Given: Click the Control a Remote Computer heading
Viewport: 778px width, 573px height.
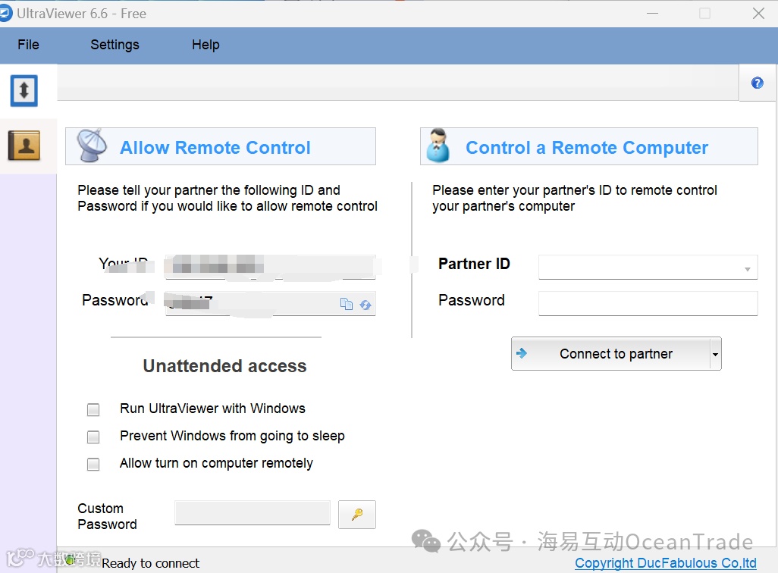Looking at the screenshot, I should [586, 147].
